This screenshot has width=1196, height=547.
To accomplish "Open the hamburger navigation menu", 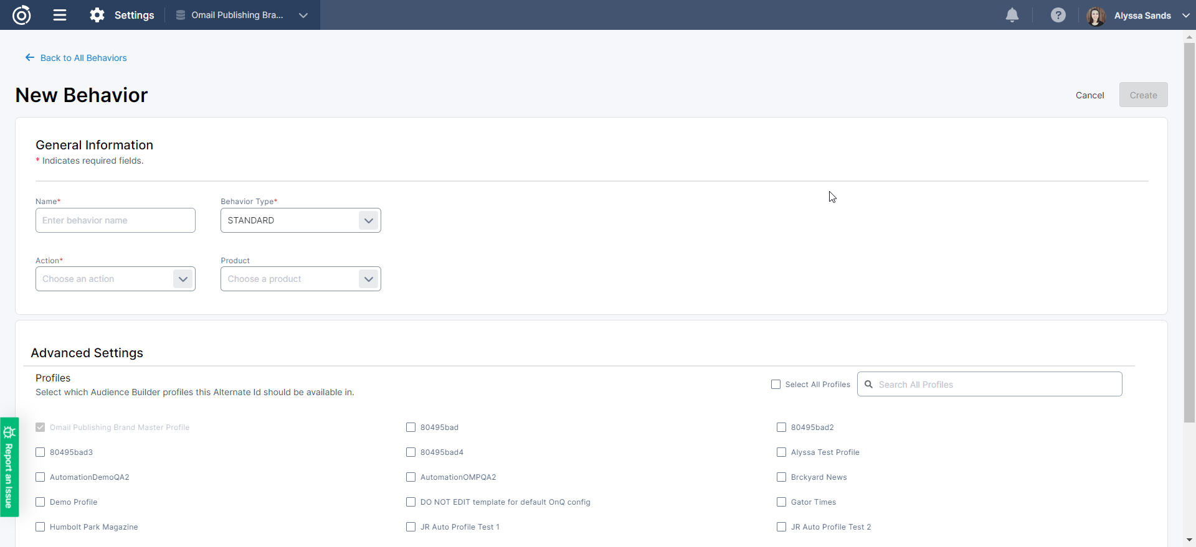I will 60,15.
